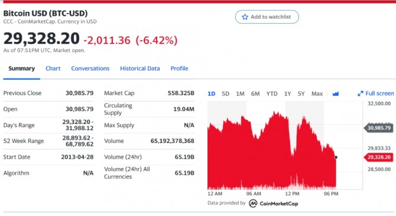
Task: Click the star icon in Add to watchlist
Action: coord(245,17)
